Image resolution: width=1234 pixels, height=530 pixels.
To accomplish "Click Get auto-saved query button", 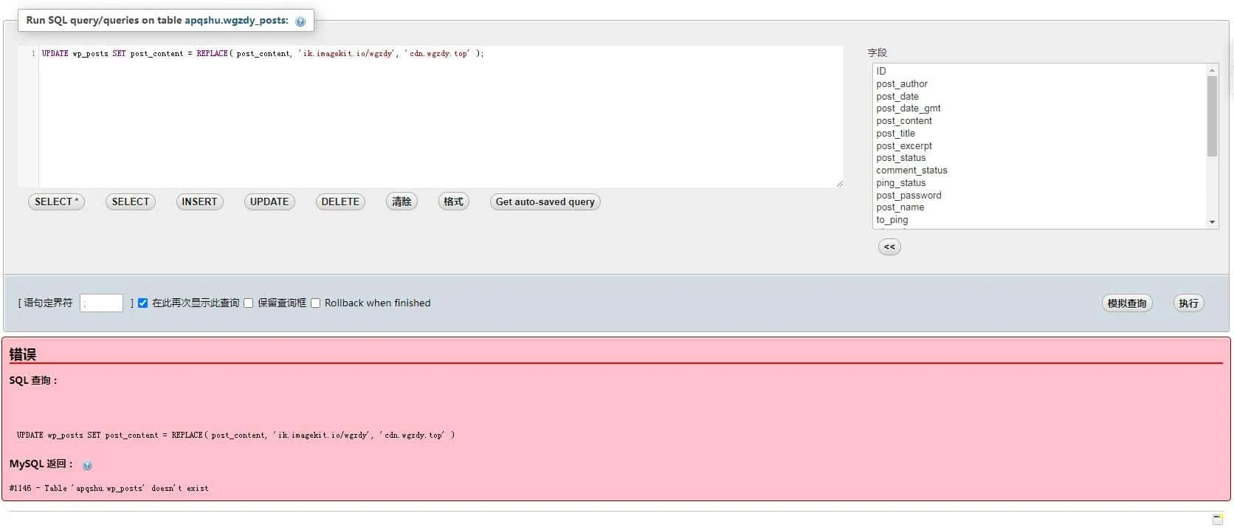I will (x=545, y=202).
